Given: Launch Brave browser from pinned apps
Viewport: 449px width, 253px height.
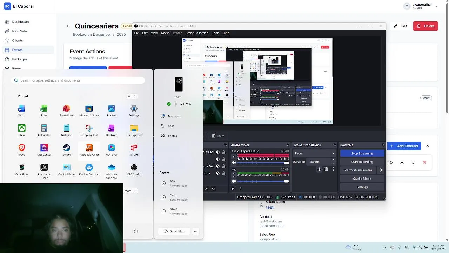Looking at the screenshot, I should [22, 150].
